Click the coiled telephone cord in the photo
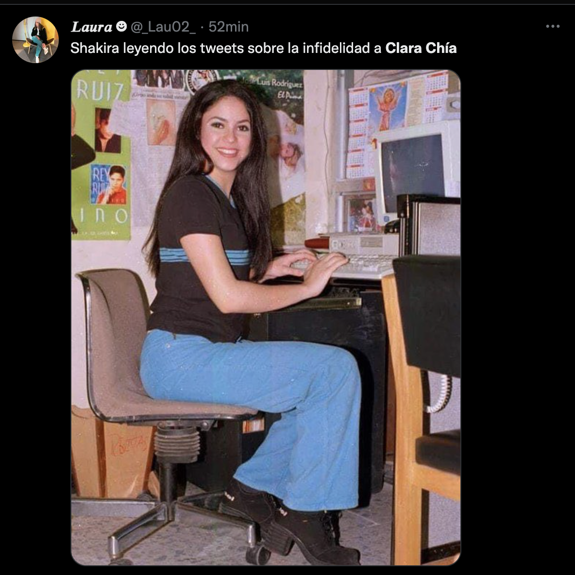This screenshot has height=575, width=575. (440, 393)
